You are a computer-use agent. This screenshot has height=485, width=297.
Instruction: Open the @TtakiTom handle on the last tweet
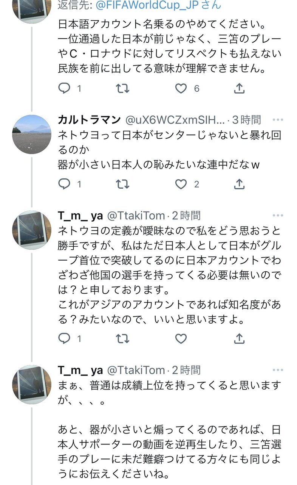[136, 370]
